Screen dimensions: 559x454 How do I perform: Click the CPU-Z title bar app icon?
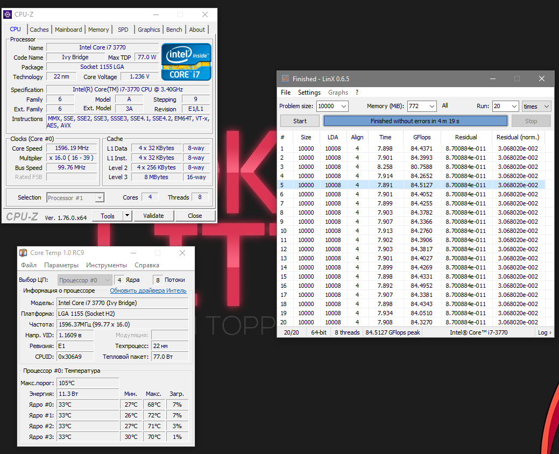[x=8, y=14]
